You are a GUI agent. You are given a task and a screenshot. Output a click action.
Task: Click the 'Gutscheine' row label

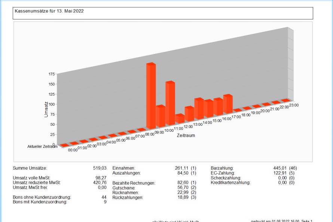point(124,188)
